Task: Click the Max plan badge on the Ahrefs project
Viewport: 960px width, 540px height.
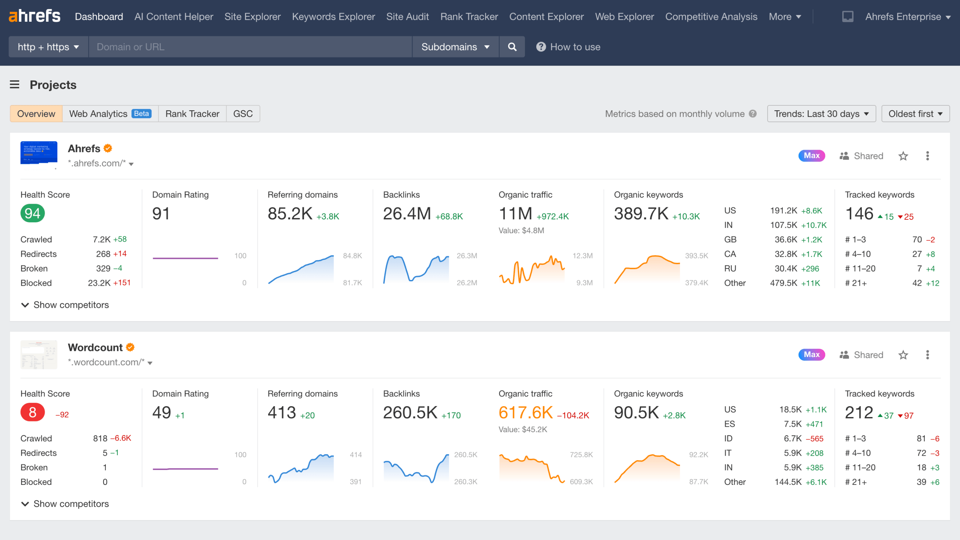Action: point(811,156)
